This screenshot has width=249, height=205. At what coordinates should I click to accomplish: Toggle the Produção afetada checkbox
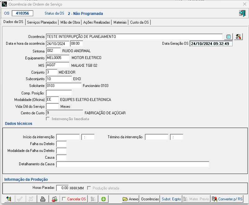[x=89, y=188]
